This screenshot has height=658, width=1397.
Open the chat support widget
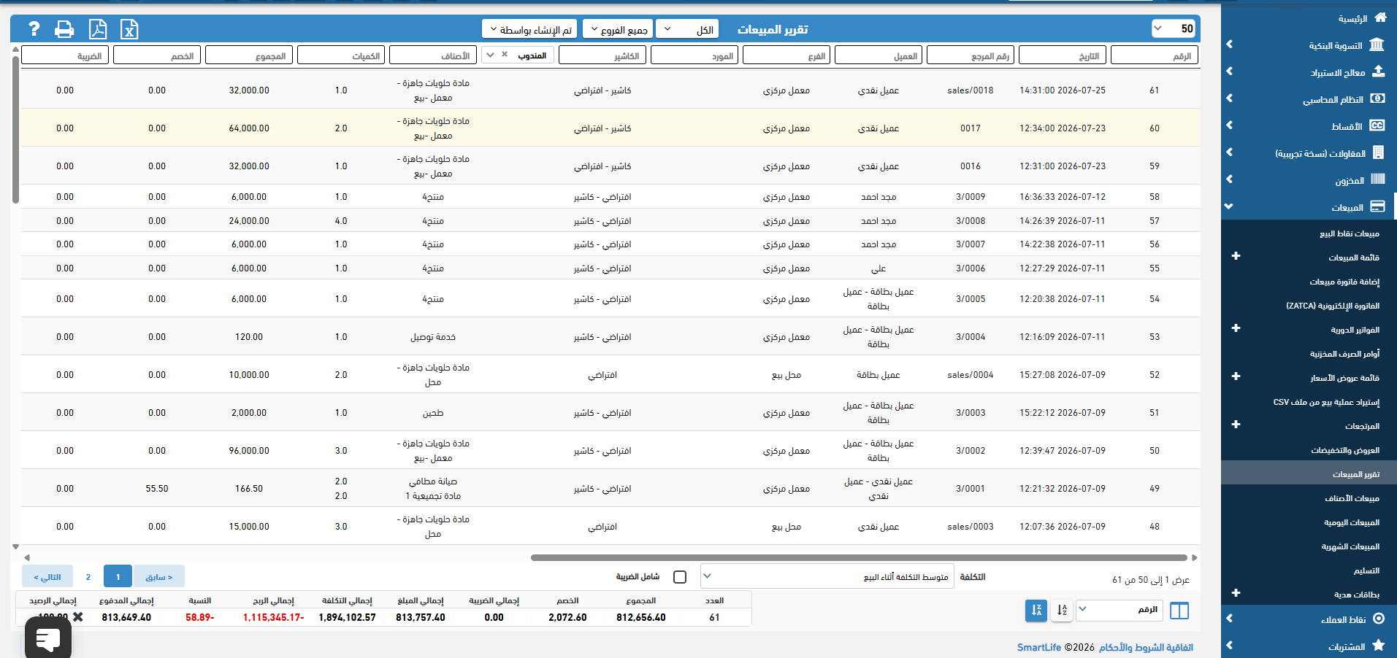click(48, 639)
